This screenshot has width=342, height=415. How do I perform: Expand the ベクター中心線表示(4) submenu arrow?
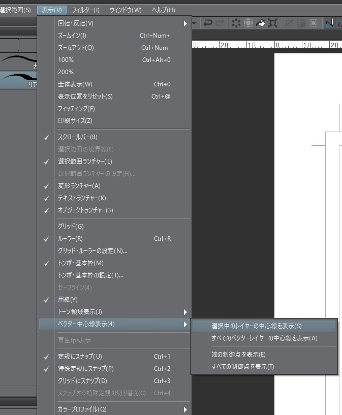click(x=185, y=324)
